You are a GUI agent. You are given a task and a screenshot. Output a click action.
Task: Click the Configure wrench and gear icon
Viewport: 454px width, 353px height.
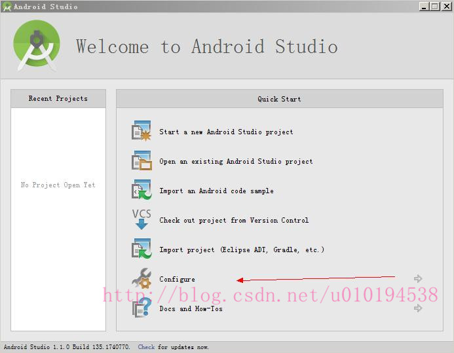pyautogui.click(x=142, y=278)
